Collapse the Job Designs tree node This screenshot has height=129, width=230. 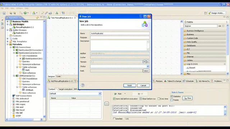click(x=8, y=24)
